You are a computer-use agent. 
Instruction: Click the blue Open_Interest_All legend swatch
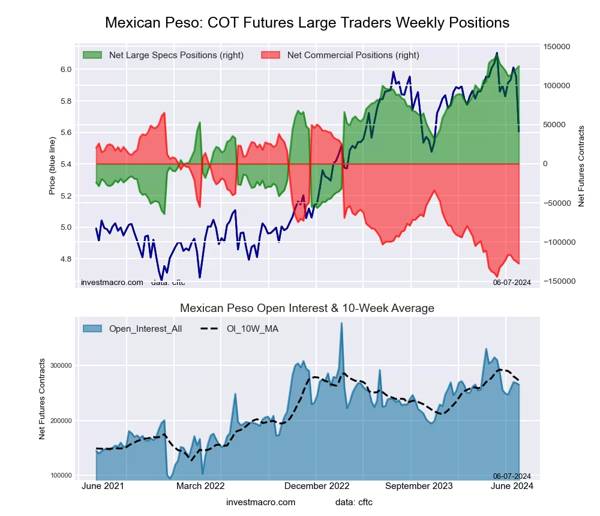point(92,328)
